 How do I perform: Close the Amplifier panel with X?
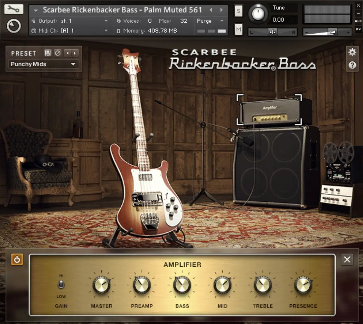point(347,259)
